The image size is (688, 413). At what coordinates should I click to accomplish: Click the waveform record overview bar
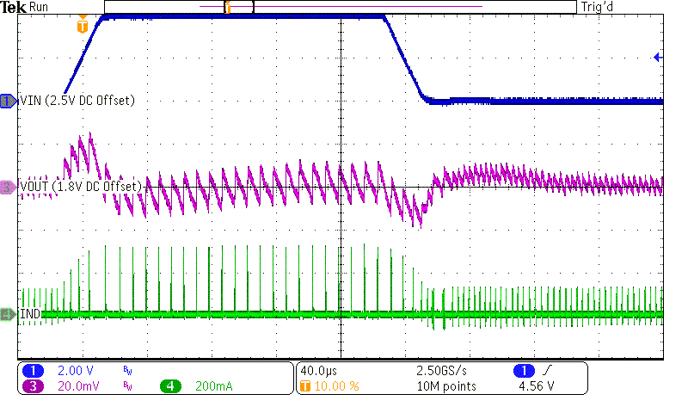(x=340, y=7)
